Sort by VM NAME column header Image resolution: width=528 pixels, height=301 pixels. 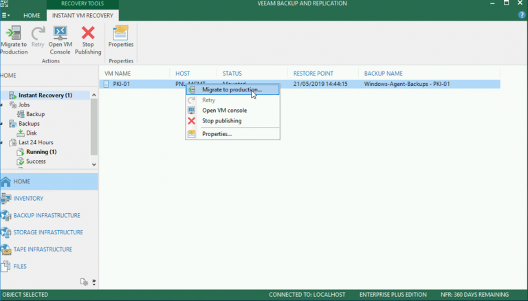click(x=118, y=74)
